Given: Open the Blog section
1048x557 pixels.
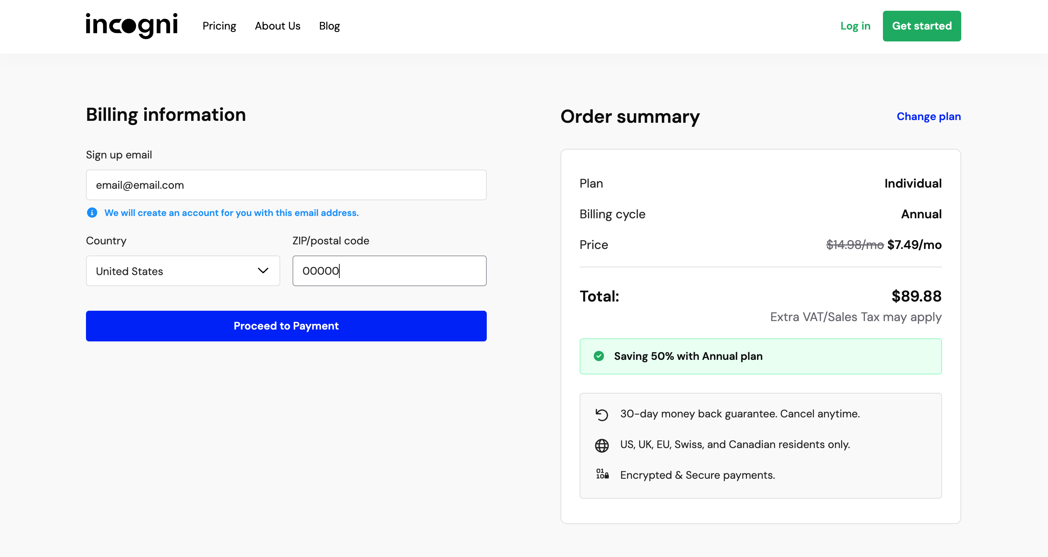Looking at the screenshot, I should point(329,26).
